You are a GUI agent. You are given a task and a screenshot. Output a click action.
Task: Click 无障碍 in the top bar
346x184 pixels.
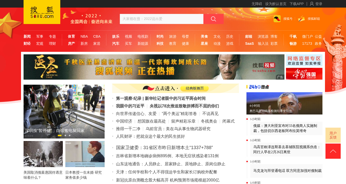coord(257,4)
